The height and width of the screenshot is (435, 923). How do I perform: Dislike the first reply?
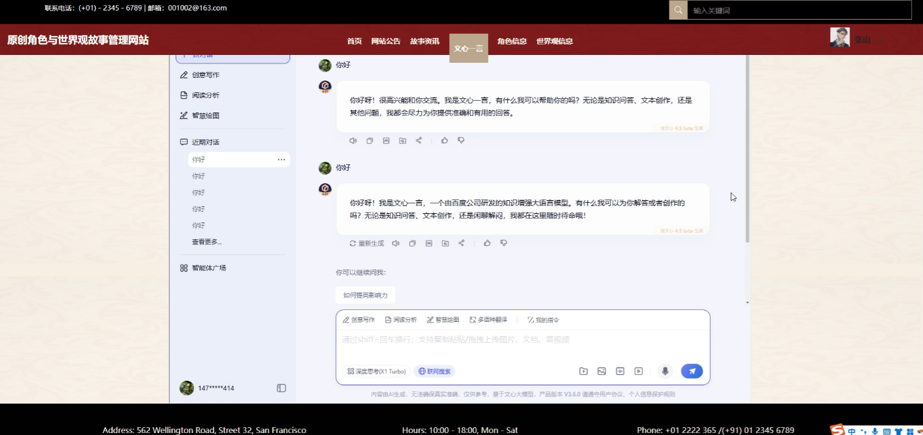tap(461, 141)
